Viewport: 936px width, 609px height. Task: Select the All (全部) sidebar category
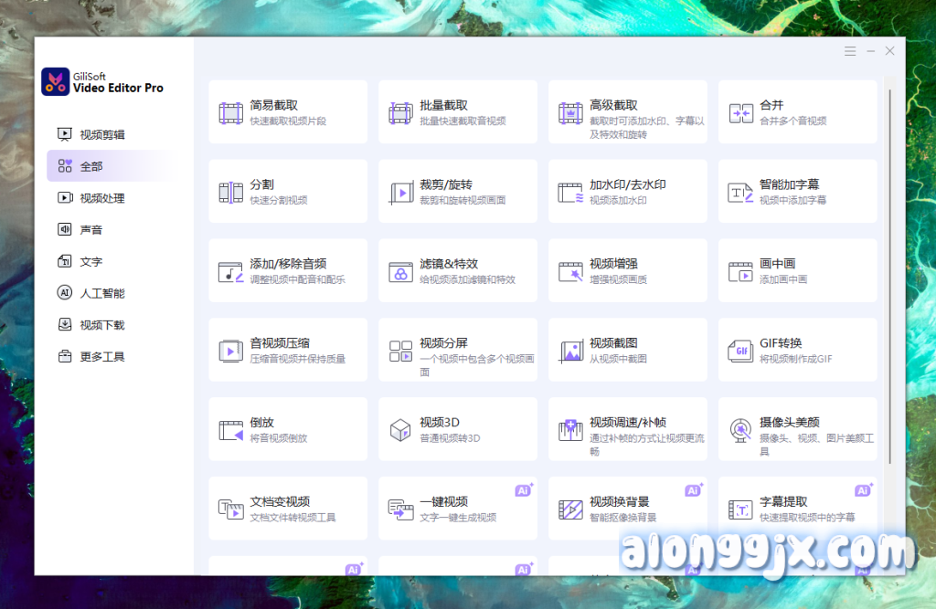tap(91, 166)
